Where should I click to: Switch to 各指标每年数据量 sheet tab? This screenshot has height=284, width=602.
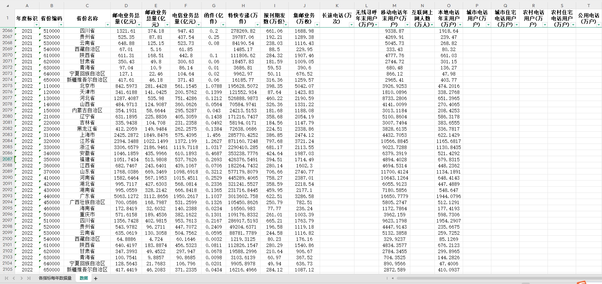(55, 278)
